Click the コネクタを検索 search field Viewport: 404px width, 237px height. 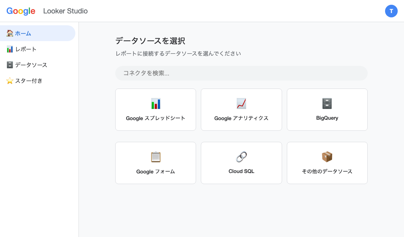(241, 73)
